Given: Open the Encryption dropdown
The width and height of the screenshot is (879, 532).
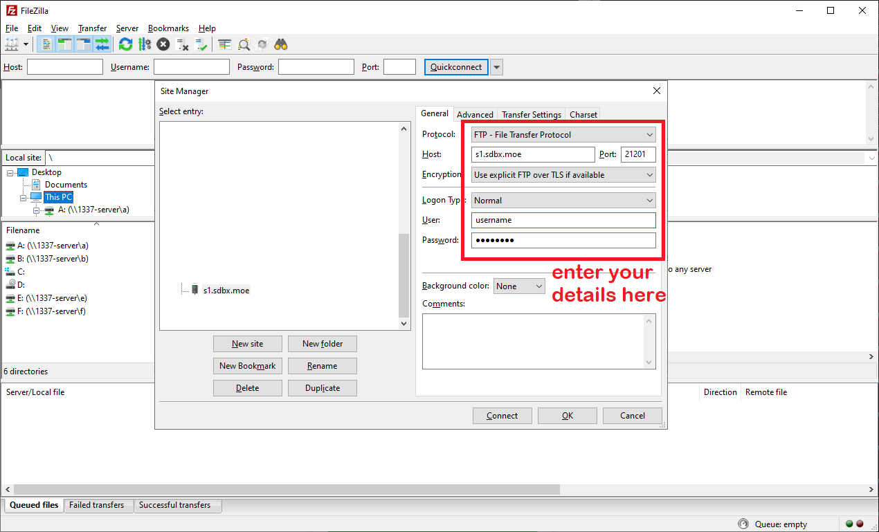Looking at the screenshot, I should (563, 175).
